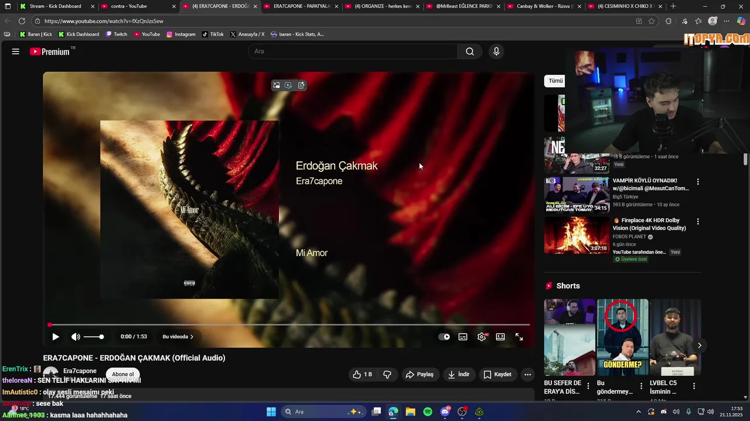Seek on the video progress bar

pos(289,325)
